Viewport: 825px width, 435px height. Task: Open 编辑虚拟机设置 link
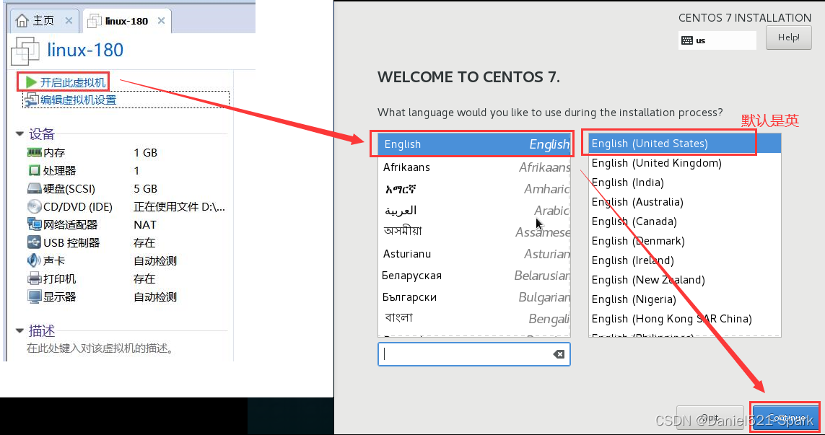coord(79,100)
